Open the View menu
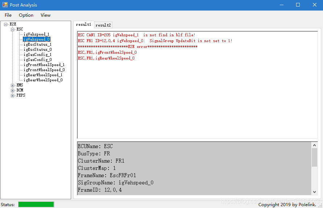 pyautogui.click(x=45, y=15)
